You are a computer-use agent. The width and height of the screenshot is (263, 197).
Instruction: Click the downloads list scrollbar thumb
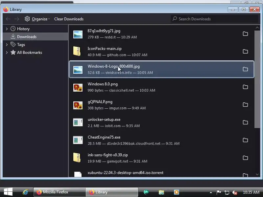257,79
